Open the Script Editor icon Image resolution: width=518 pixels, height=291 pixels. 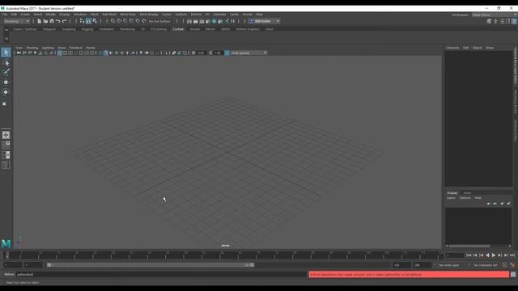tap(513, 274)
